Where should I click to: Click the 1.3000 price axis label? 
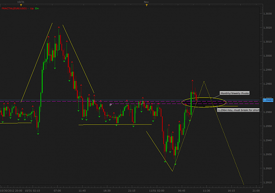tap(268, 56)
